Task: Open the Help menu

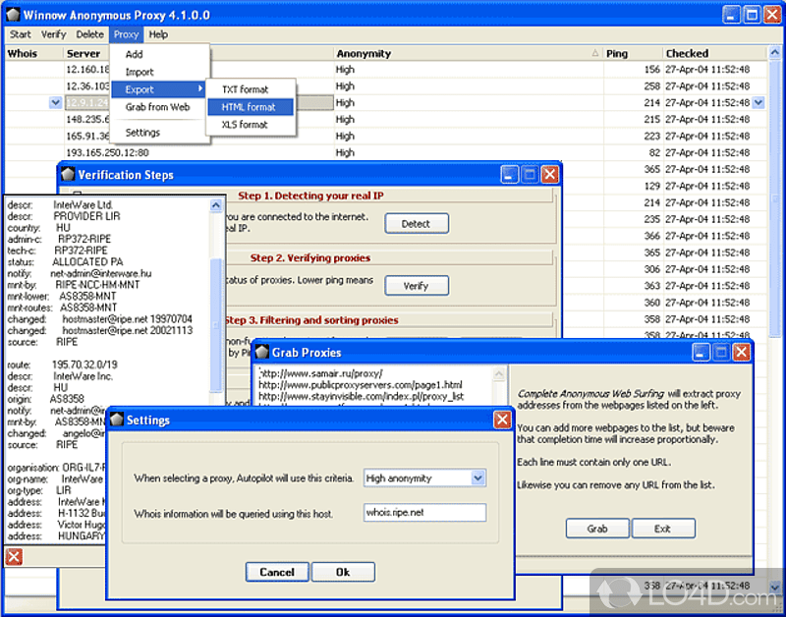Action: [x=158, y=34]
